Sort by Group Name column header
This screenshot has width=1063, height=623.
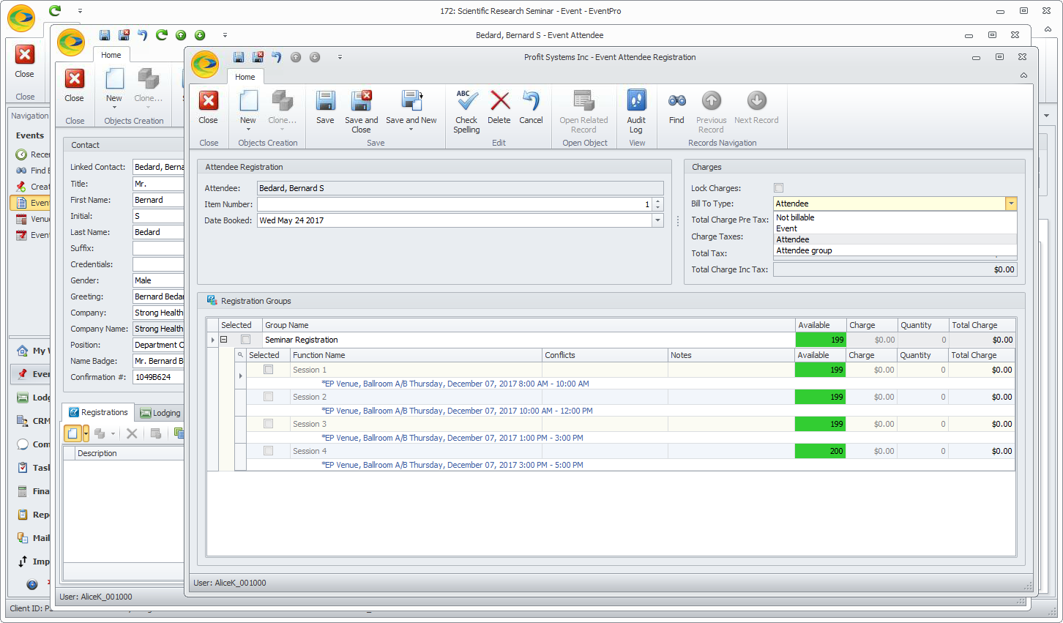coord(529,325)
